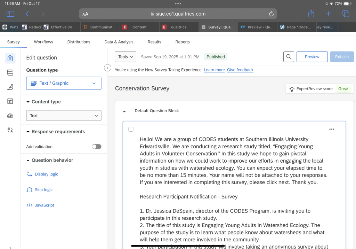The height and width of the screenshot is (249, 356).
Task: Tap the Safari address bar URL field
Action: point(178,14)
